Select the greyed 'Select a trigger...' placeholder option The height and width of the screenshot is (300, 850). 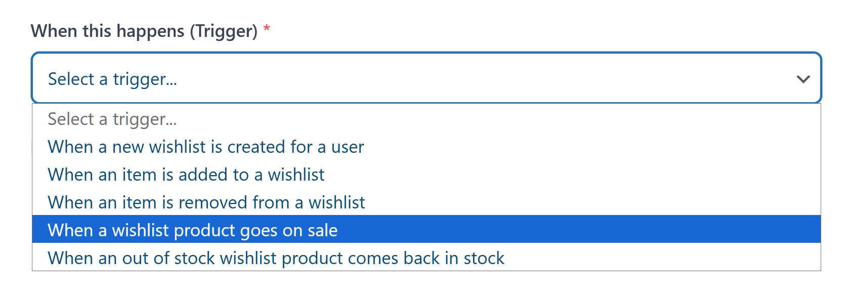point(112,119)
